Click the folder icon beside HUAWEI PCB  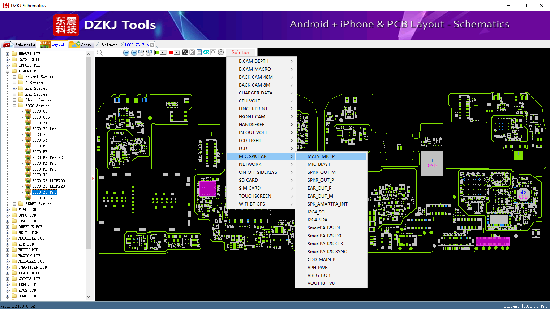(x=14, y=54)
